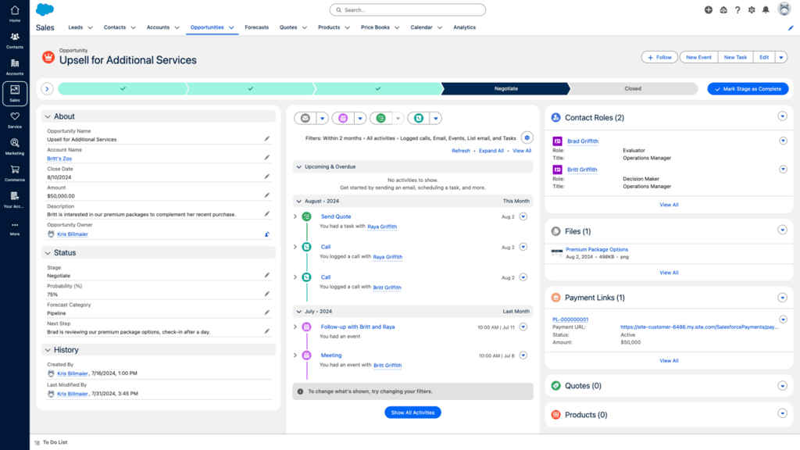
Task: Open More options in the sidebar
Action: (15, 228)
